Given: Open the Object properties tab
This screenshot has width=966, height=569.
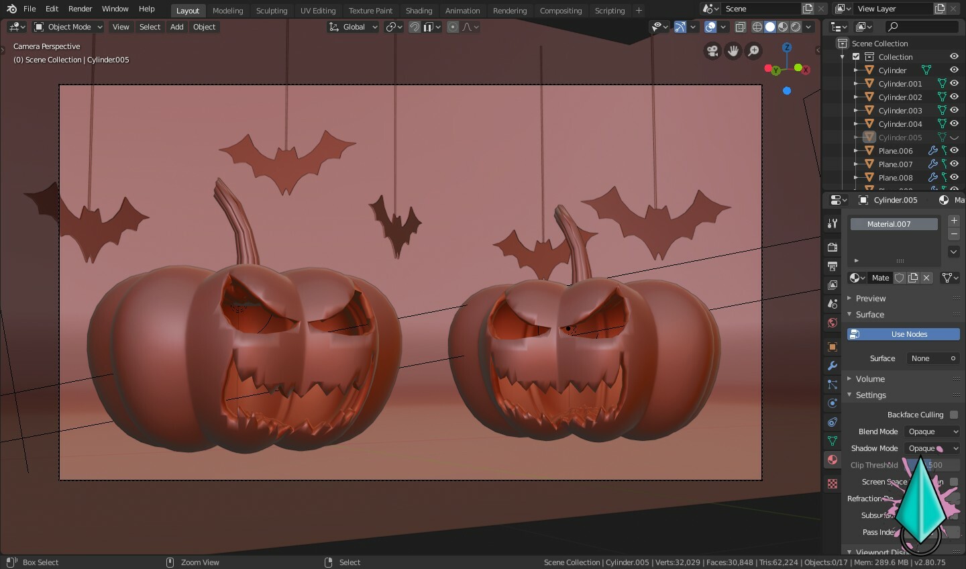Looking at the screenshot, I should coord(833,347).
